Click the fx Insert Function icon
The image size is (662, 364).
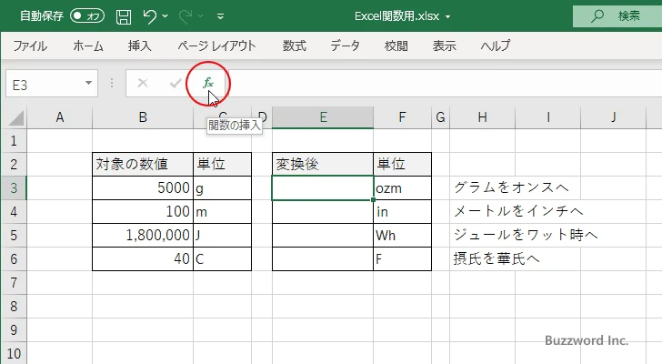pyautogui.click(x=208, y=83)
